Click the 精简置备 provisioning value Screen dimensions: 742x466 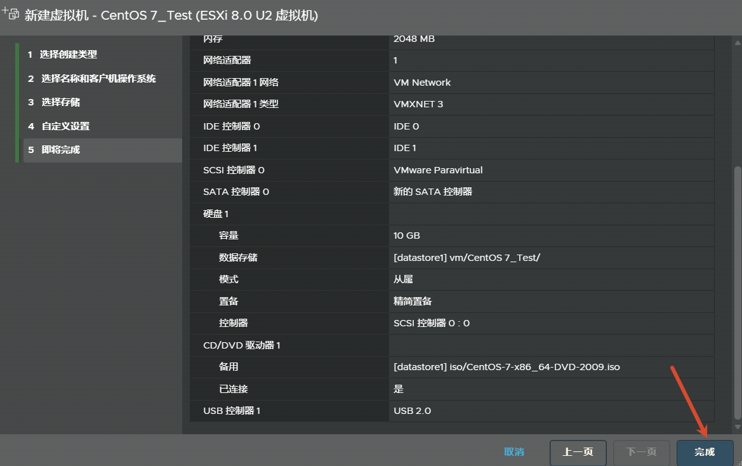pos(413,302)
